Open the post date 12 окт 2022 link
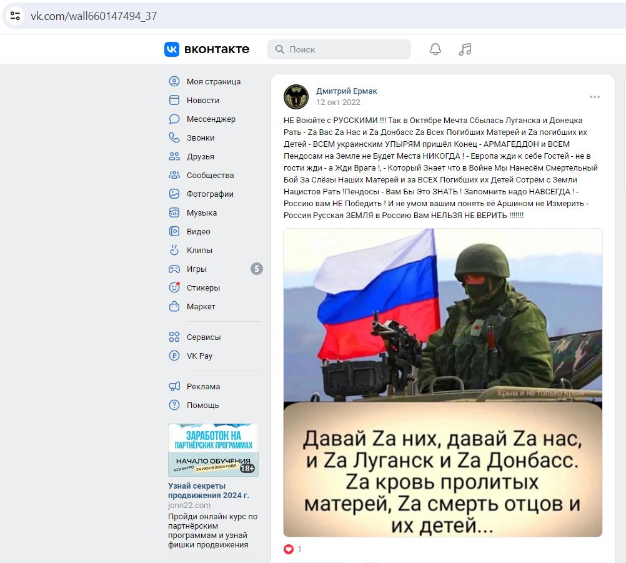This screenshot has height=563, width=626. 338,102
